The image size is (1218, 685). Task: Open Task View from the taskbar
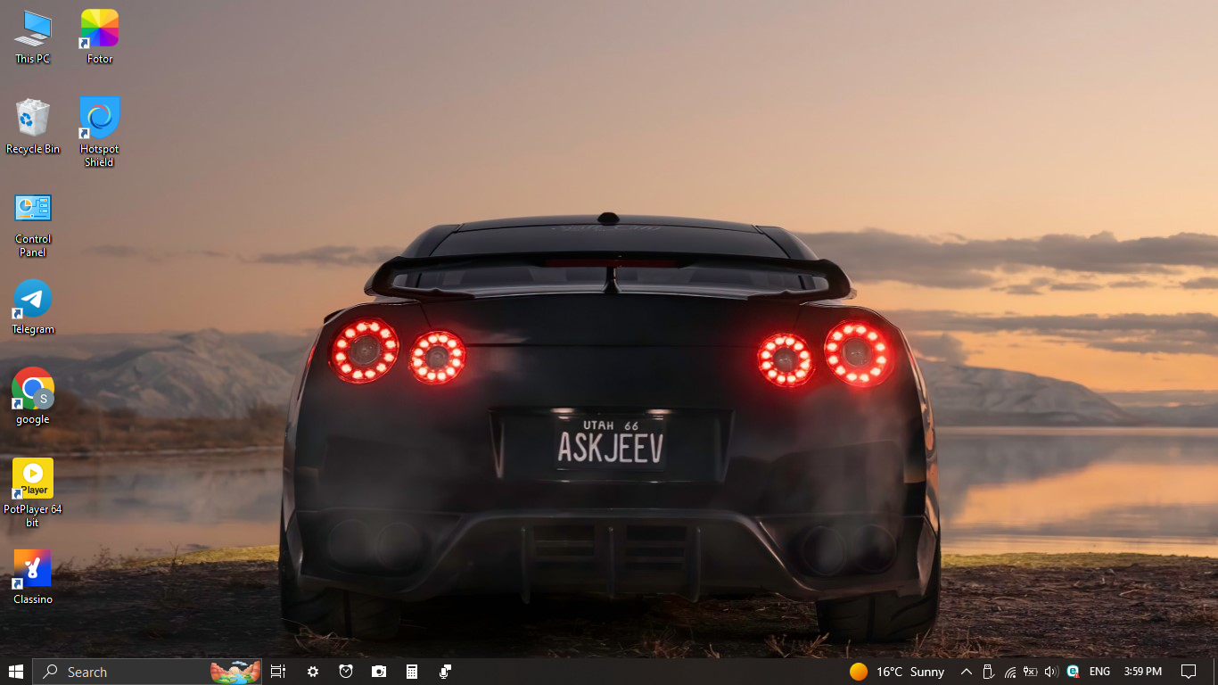pyautogui.click(x=278, y=672)
